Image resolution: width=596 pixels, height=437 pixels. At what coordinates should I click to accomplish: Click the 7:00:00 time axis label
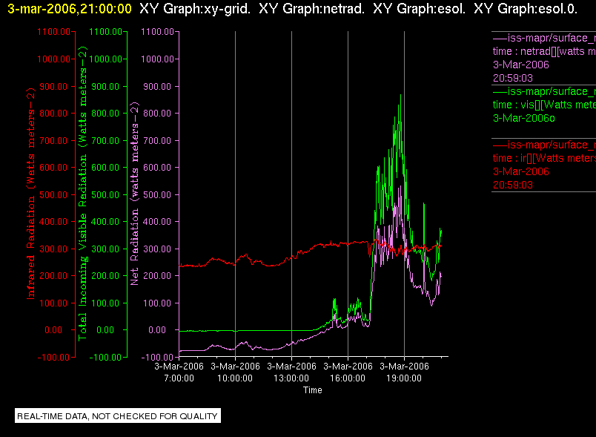click(179, 378)
